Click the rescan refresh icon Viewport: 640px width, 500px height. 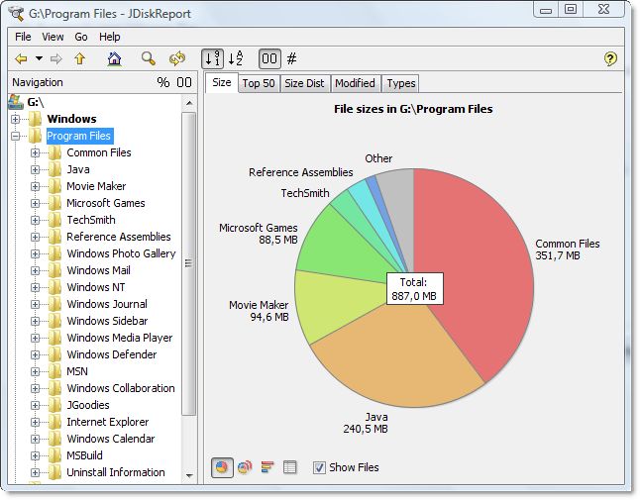[x=176, y=59]
